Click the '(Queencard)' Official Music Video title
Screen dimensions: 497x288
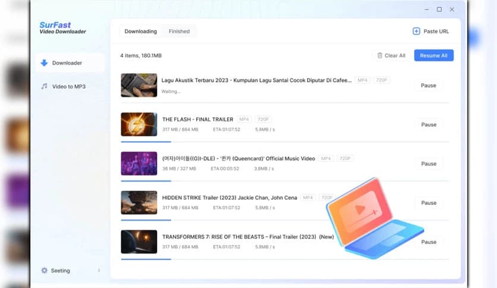238,158
